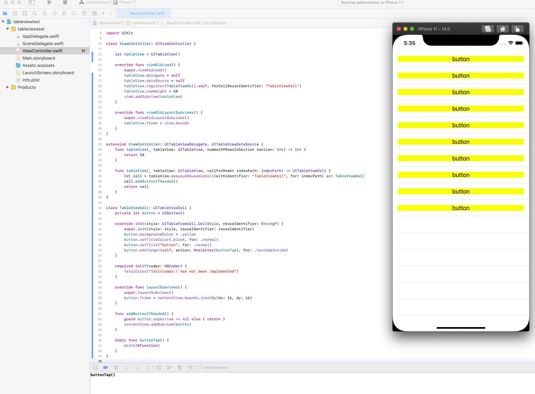Click ViewController.swift in jump bar
Image resolution: width=535 pixels, height=394 pixels.
click(x=180, y=23)
